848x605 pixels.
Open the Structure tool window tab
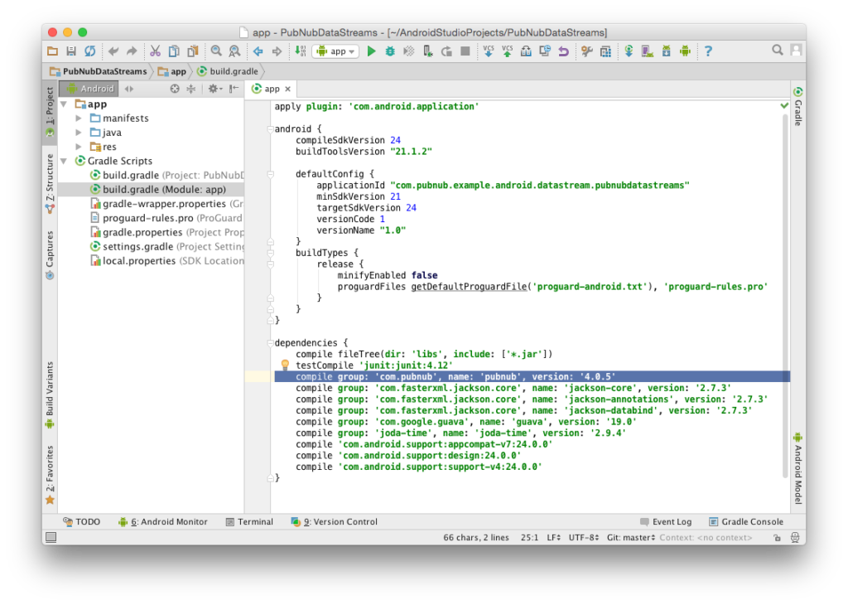point(50,183)
